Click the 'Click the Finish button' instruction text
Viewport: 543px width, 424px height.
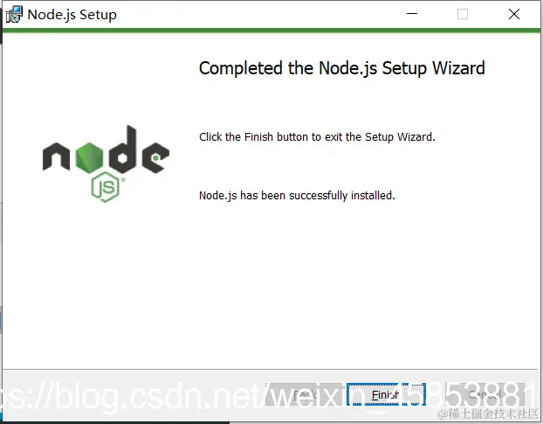coord(317,137)
